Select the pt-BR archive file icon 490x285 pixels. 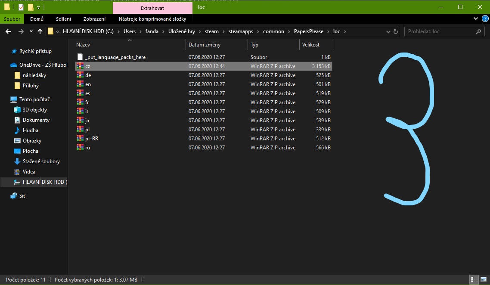pos(80,139)
